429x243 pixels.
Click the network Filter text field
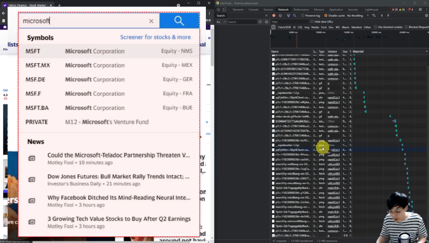click(x=290, y=21)
